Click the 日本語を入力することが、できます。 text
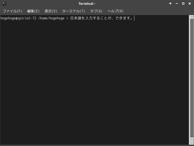Screen dimensions: 194x146 click(102, 18)
